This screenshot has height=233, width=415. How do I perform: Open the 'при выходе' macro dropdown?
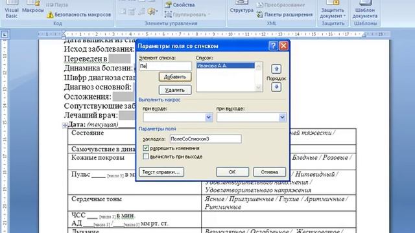point(282,117)
